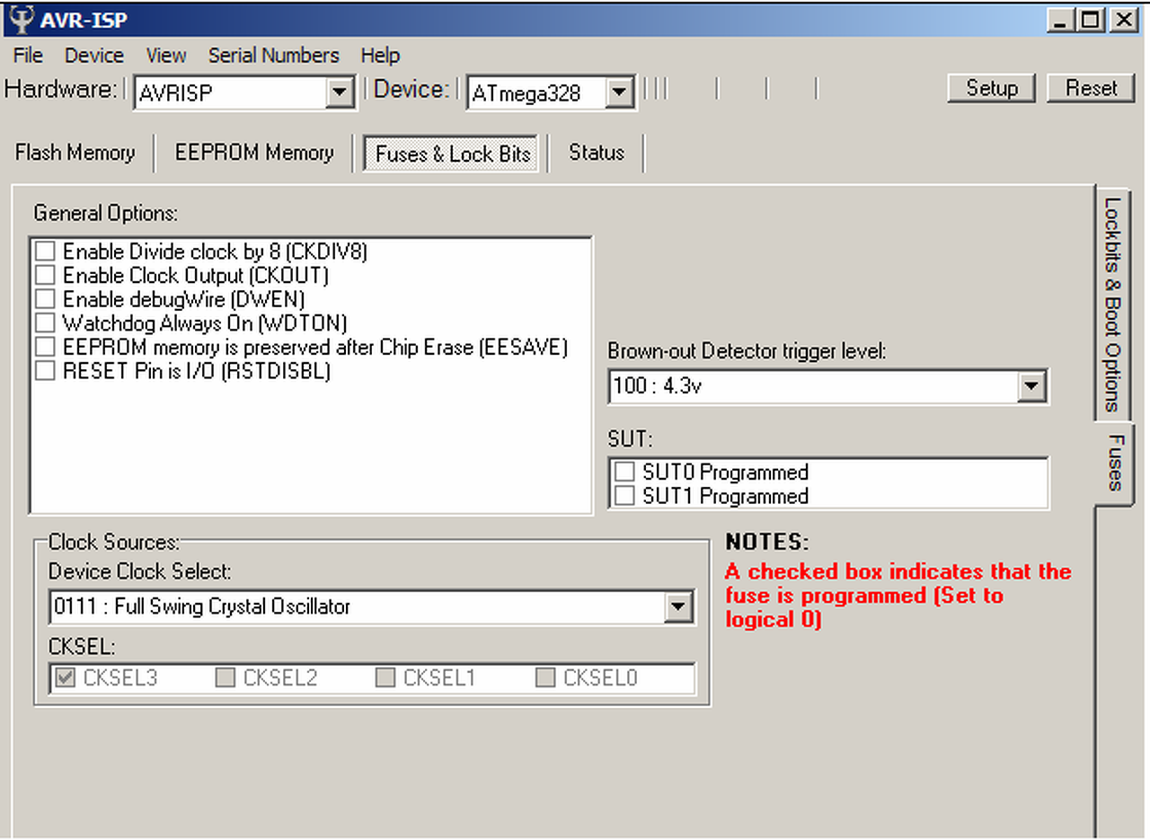Select the Fuses side tab
Viewport: 1150px width, 840px height.
tap(1115, 463)
